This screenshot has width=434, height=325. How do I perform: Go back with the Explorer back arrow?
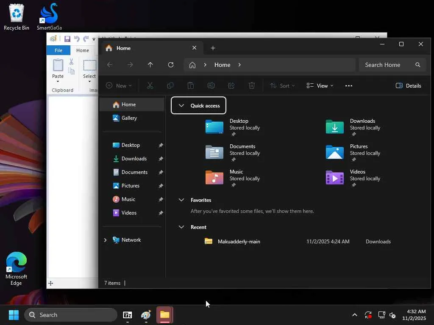[x=110, y=65]
